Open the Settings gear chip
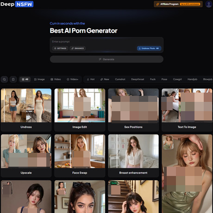The height and width of the screenshot is (213, 213). (x=60, y=48)
